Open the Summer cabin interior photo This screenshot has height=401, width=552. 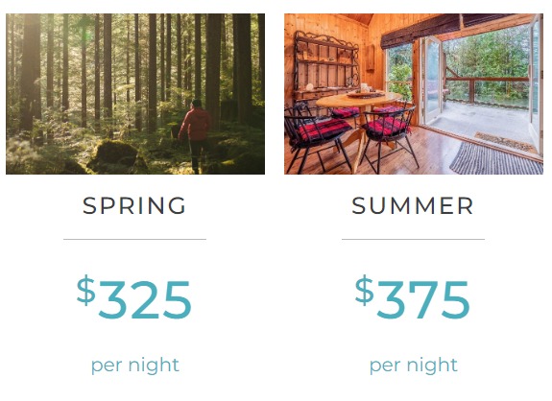[414, 94]
